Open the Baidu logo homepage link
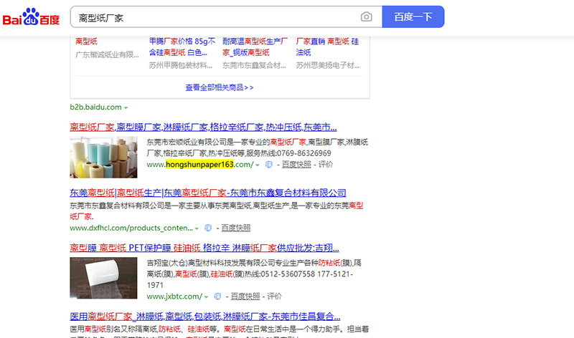Screen dimensions: 574x338 point(31,17)
